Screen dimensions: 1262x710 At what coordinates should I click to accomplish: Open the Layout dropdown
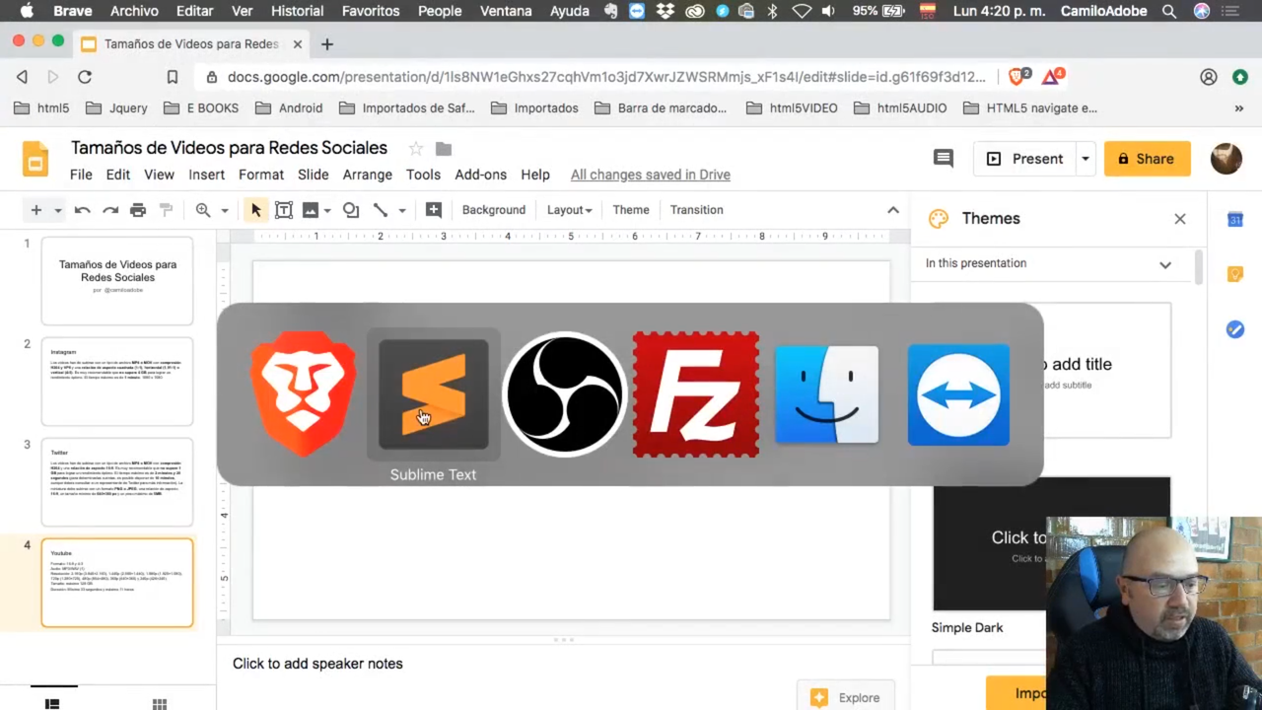tap(569, 210)
